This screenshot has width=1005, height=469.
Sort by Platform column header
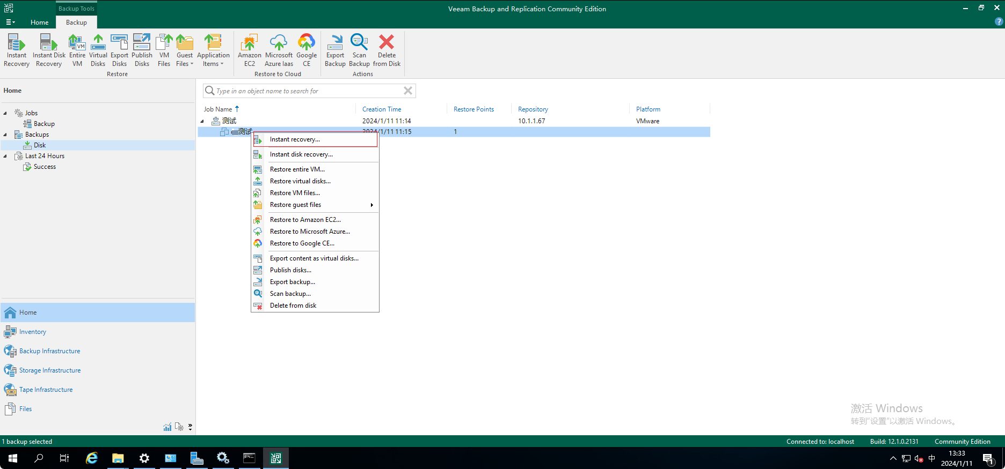(x=648, y=109)
